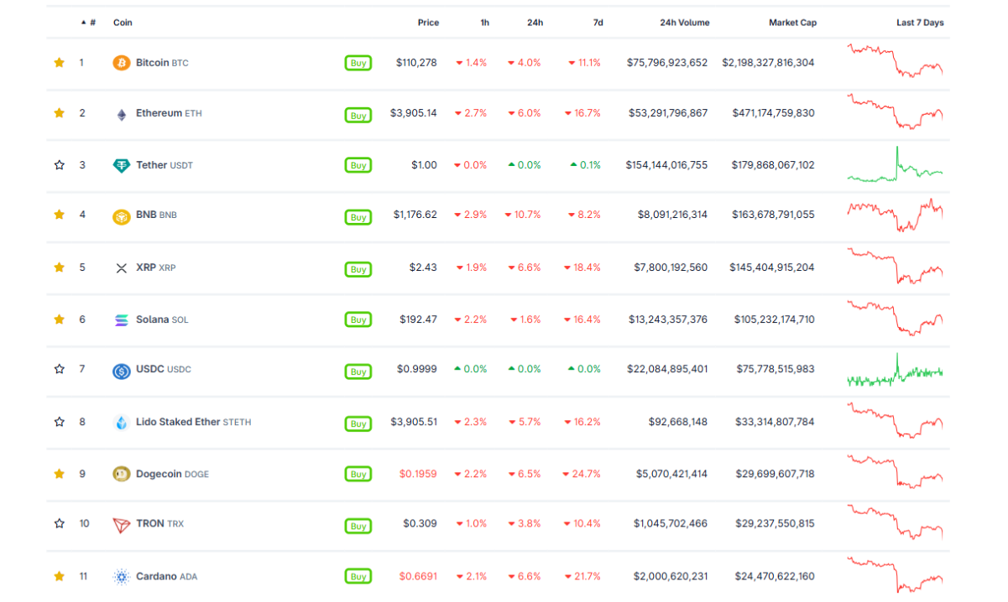Screen dimensions: 1008x602
Task: Open the Cardano coin name link
Action: [x=156, y=576]
